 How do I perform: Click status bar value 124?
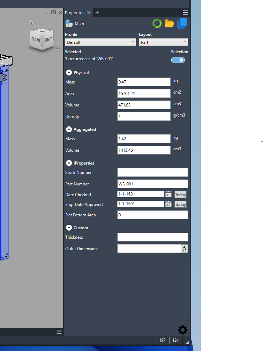point(175,340)
